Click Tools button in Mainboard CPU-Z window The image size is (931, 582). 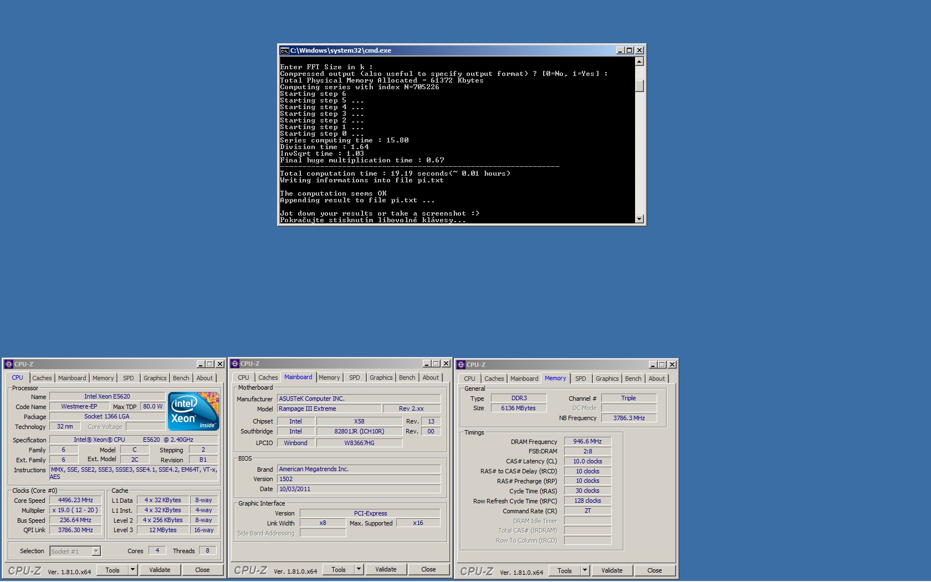(x=339, y=569)
